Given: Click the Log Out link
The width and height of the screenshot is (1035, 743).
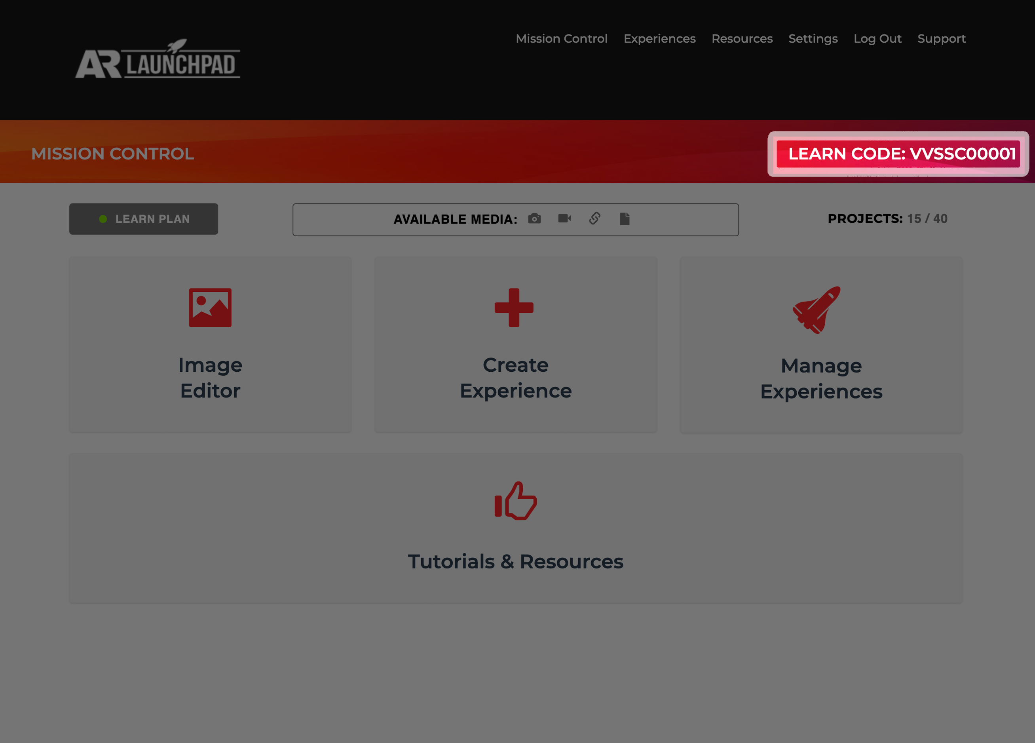Looking at the screenshot, I should pyautogui.click(x=877, y=39).
